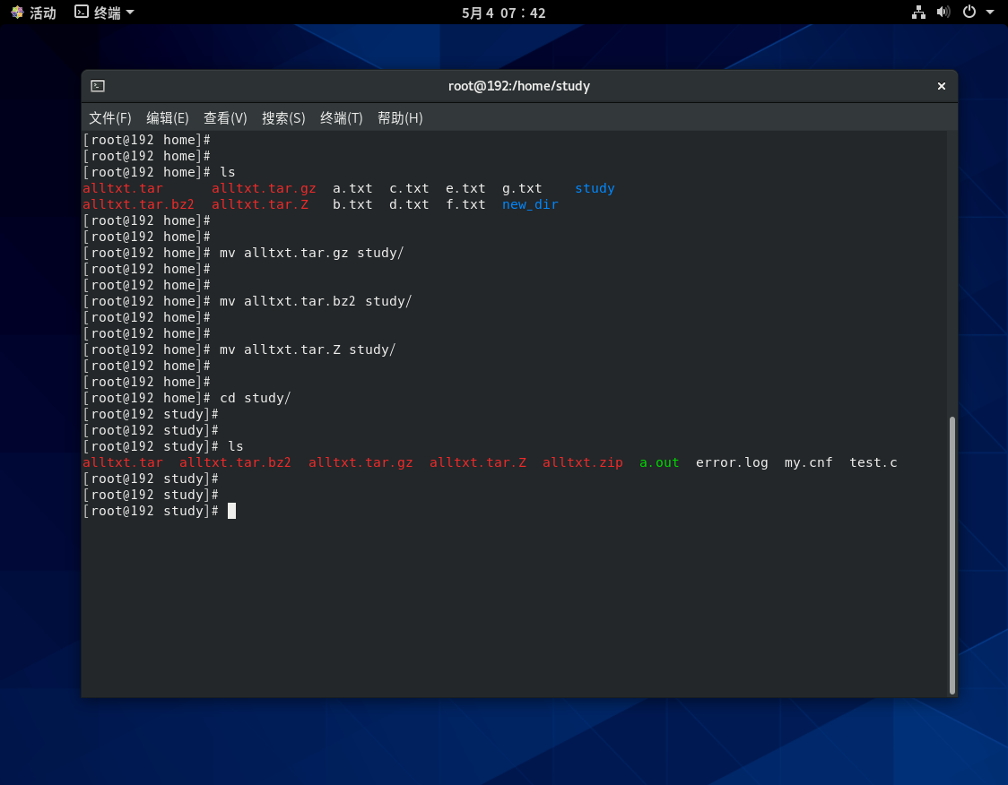
Task: Click the power icon in top bar
Action: tap(969, 13)
